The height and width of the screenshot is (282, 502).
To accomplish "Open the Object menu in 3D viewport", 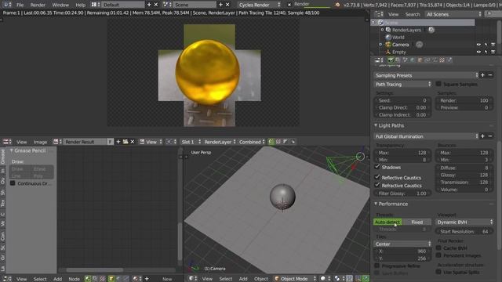I will [261, 279].
